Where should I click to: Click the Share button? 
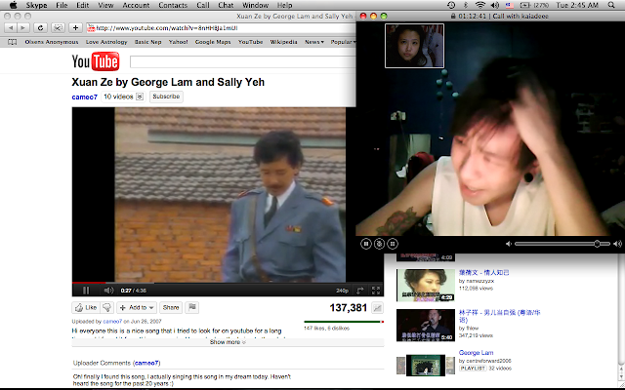[x=171, y=308]
